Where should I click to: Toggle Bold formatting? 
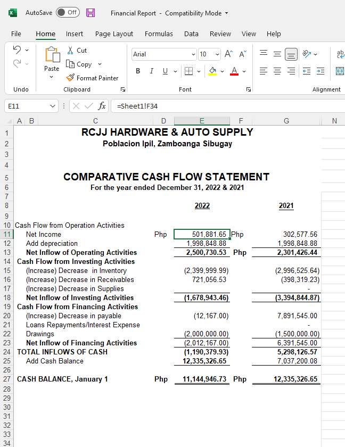(x=138, y=71)
